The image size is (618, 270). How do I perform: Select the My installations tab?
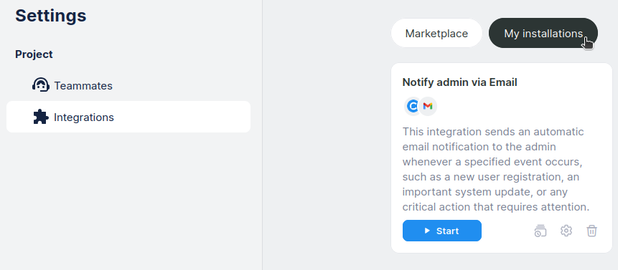(543, 34)
